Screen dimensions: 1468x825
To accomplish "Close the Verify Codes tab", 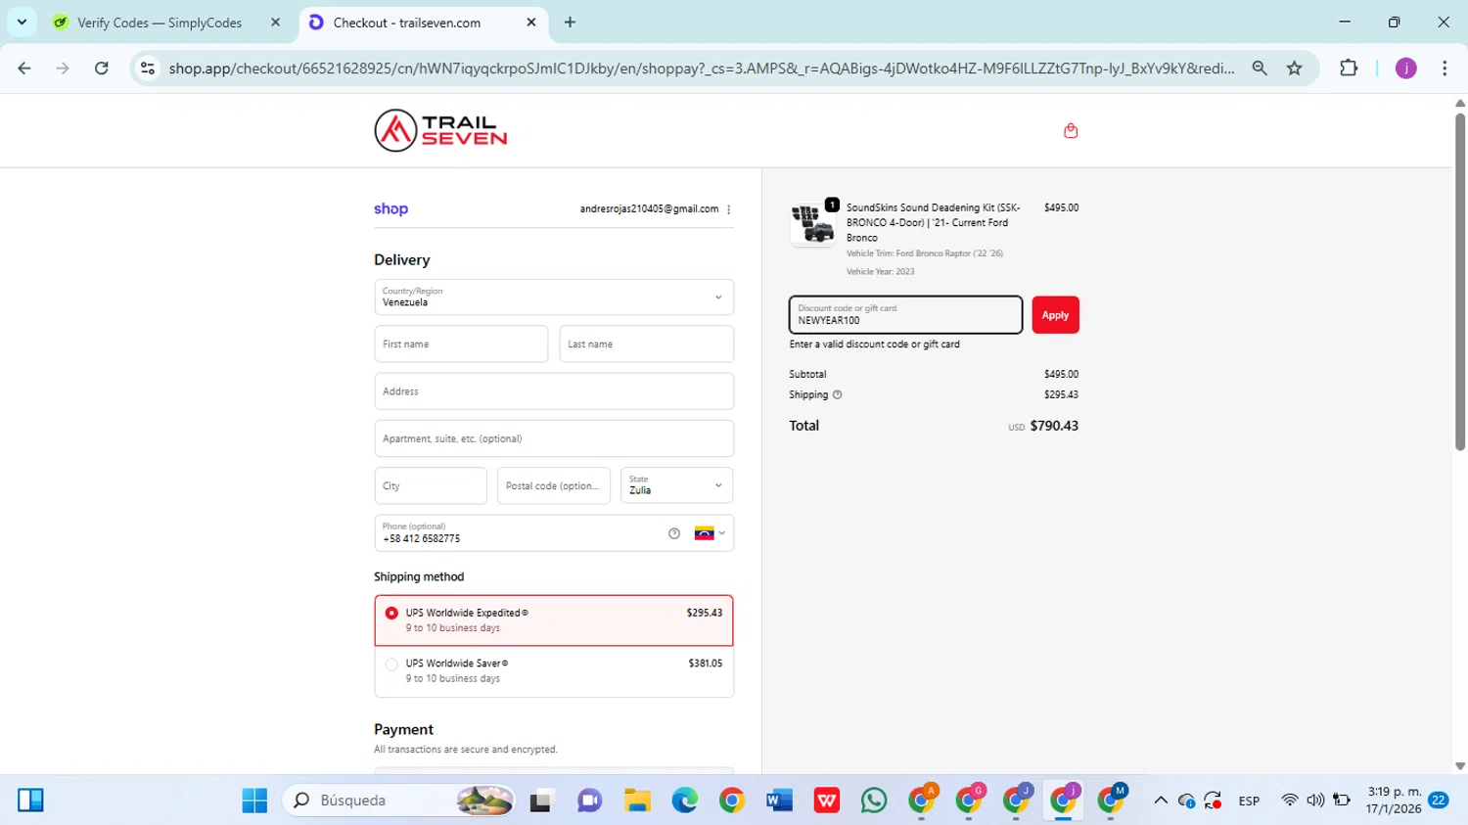I will (x=275, y=22).
